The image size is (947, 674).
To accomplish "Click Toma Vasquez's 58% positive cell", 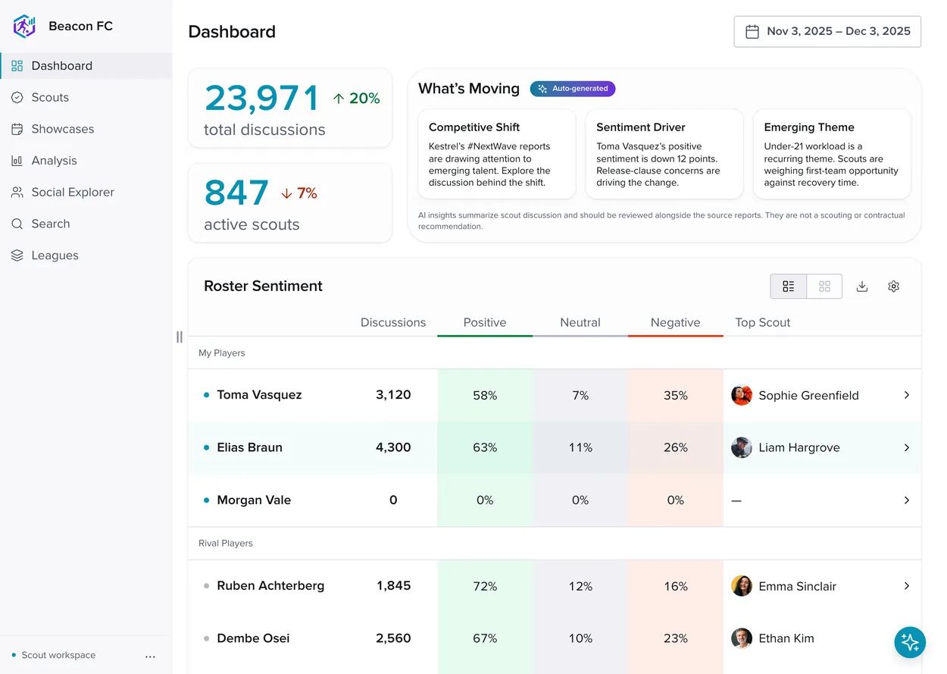I will pos(485,395).
